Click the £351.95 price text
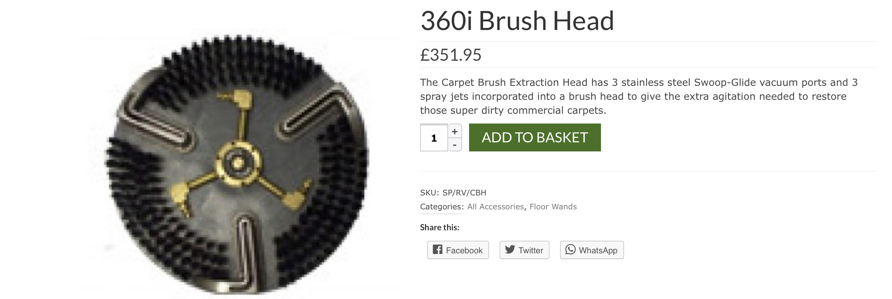892x299 pixels. click(451, 55)
